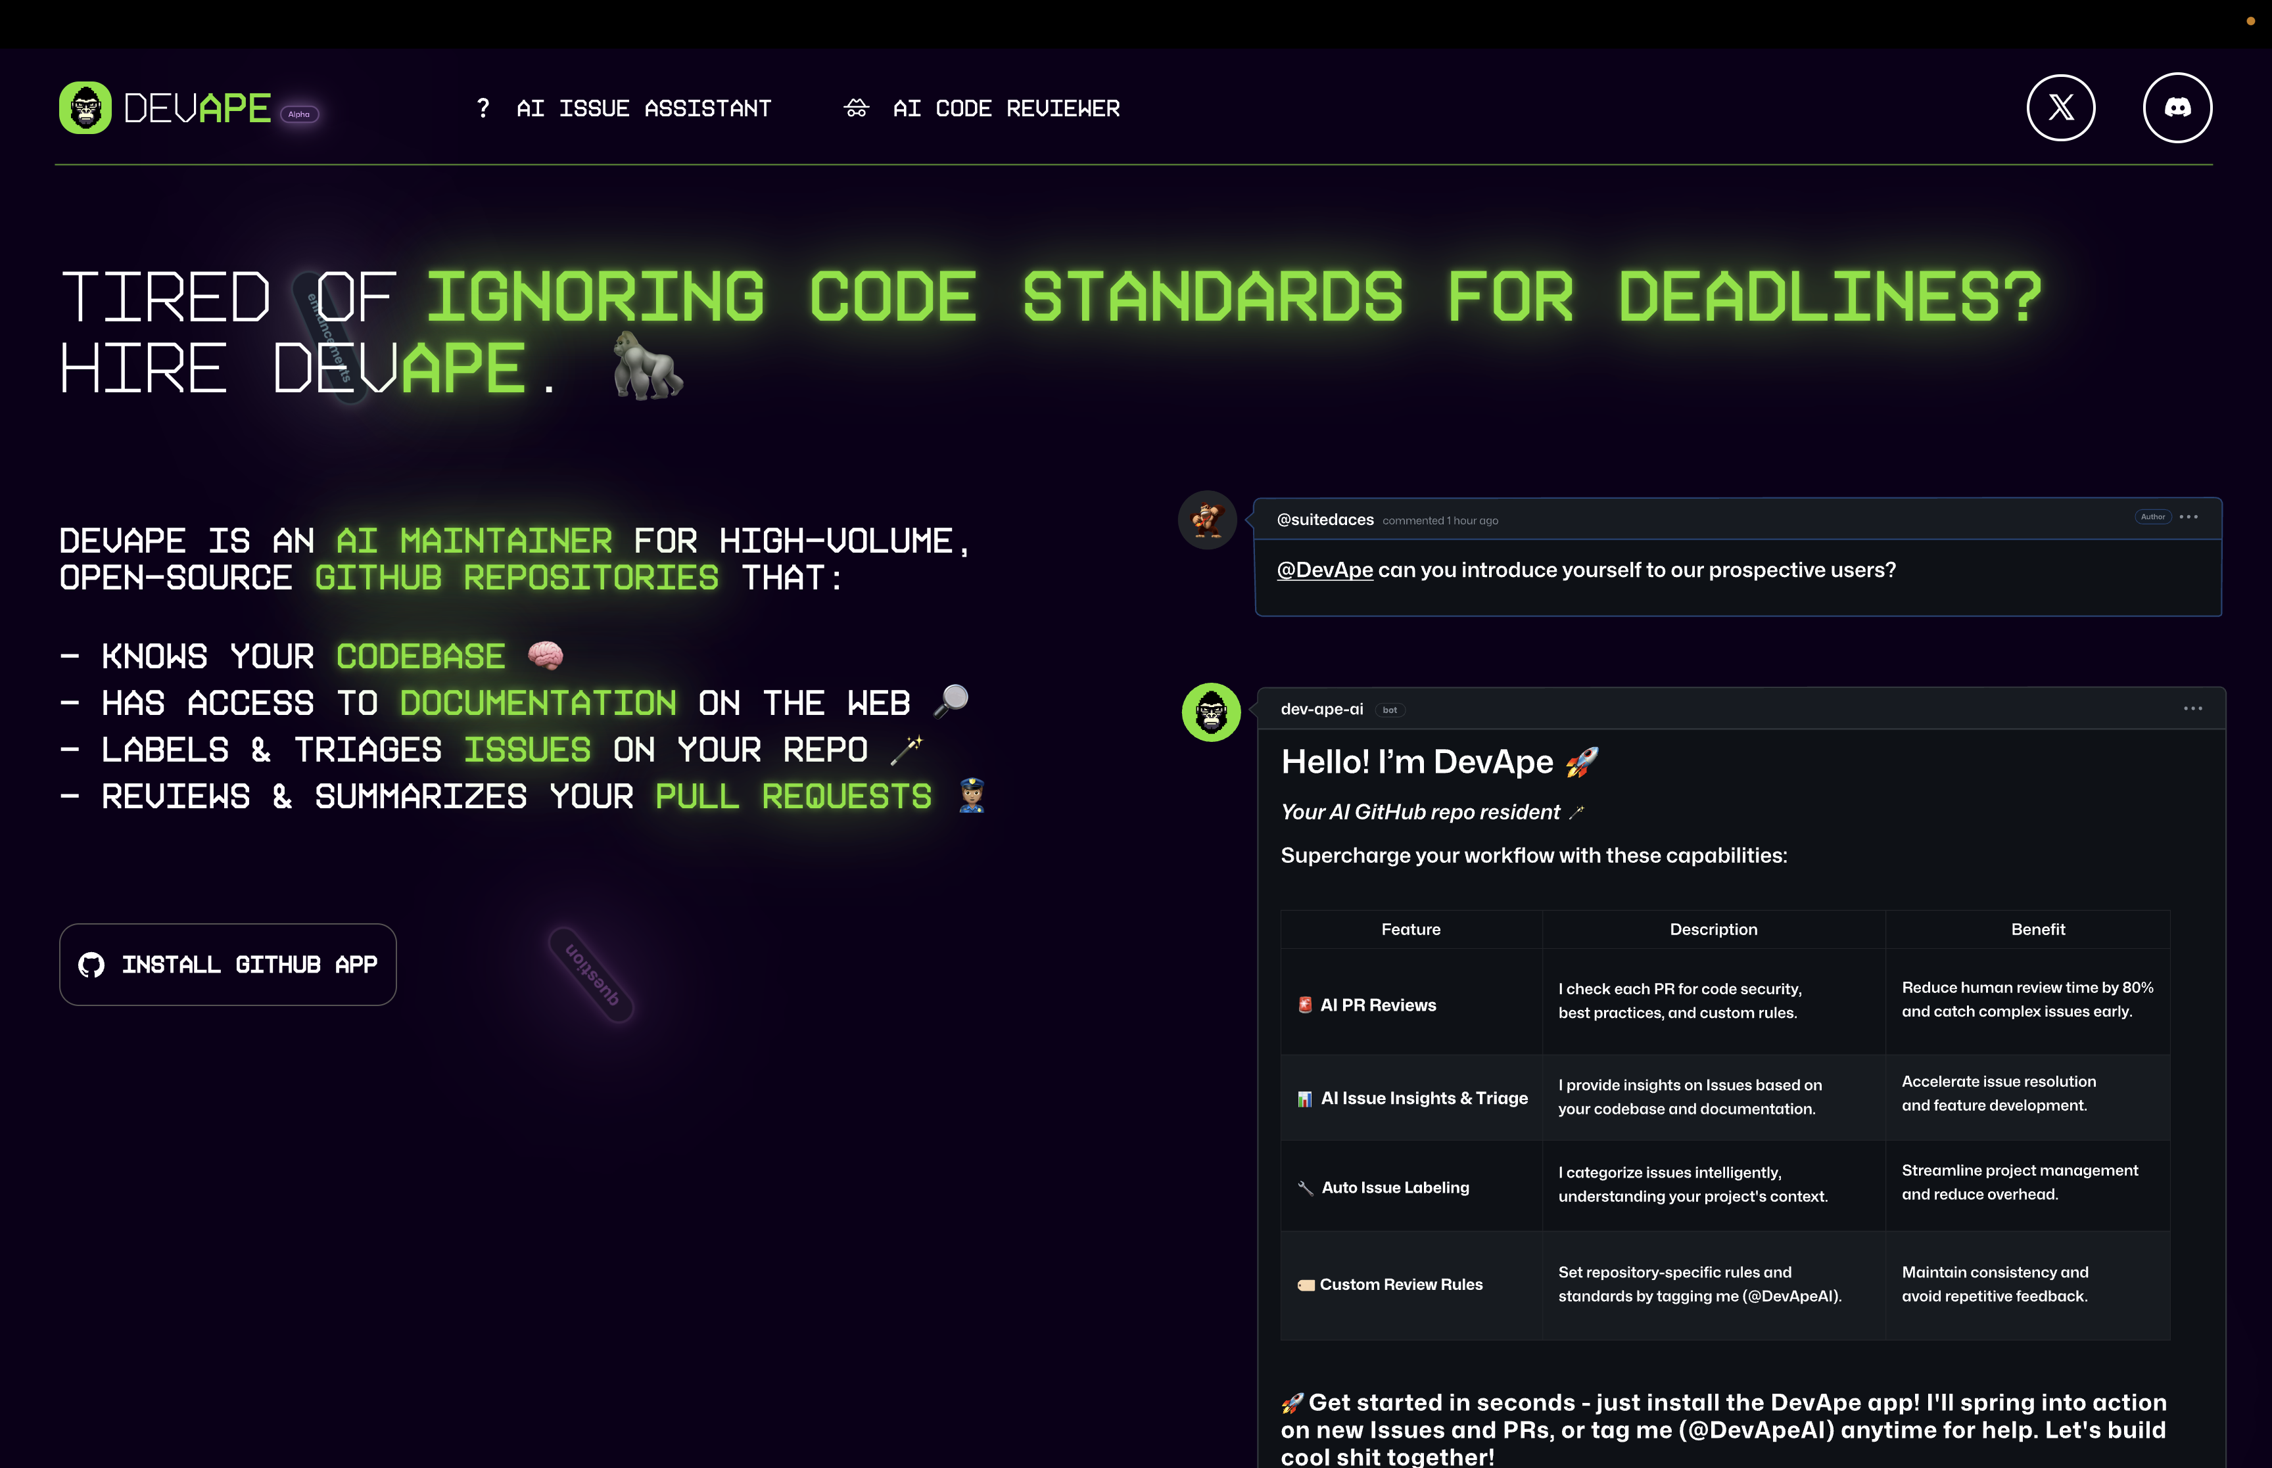Viewport: 2272px width, 1468px height.
Task: Open the options menu on the dev-ape-ai reply
Action: [x=2192, y=707]
